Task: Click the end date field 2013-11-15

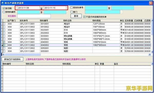Action: click(x=55, y=8)
